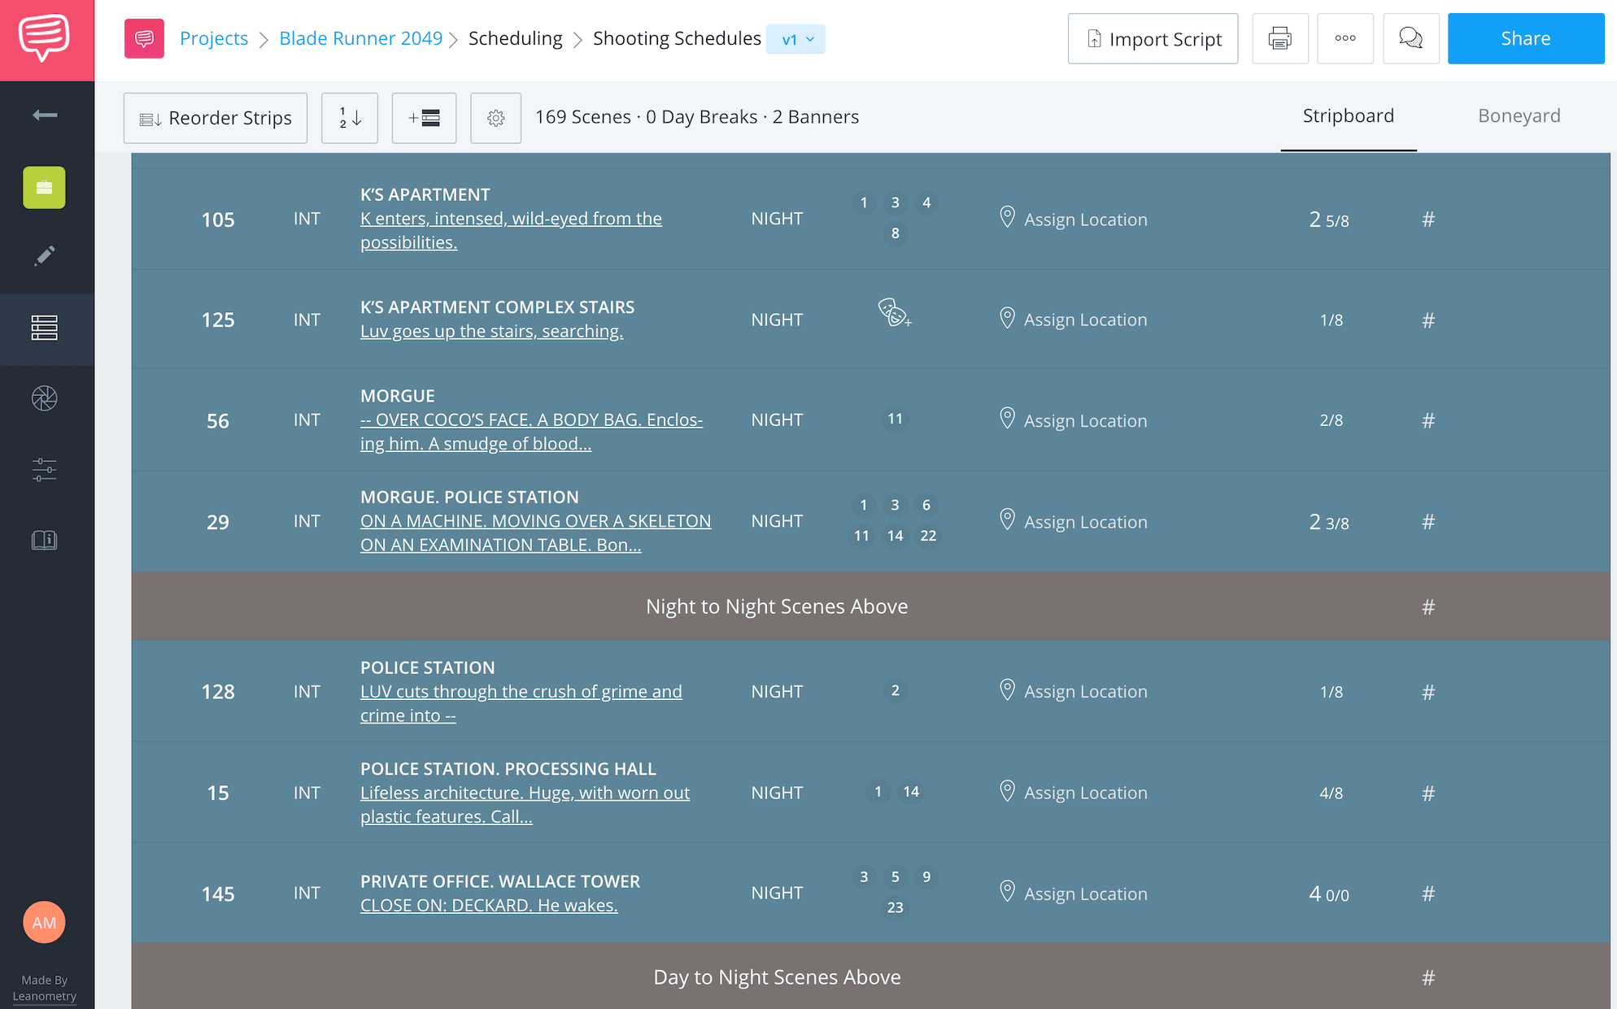Open scene 125 description Luv goes up stairs
Screen dimensions: 1617x1009
[491, 331]
